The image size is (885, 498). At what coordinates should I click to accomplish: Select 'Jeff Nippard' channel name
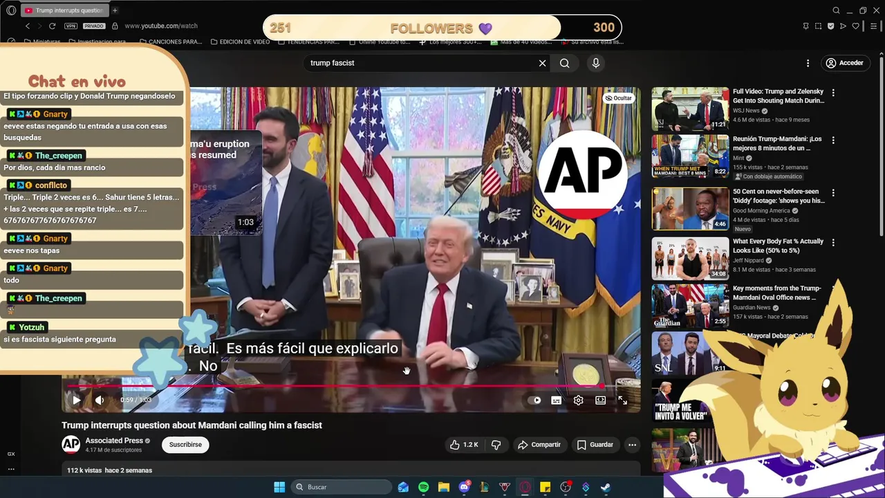749,261
